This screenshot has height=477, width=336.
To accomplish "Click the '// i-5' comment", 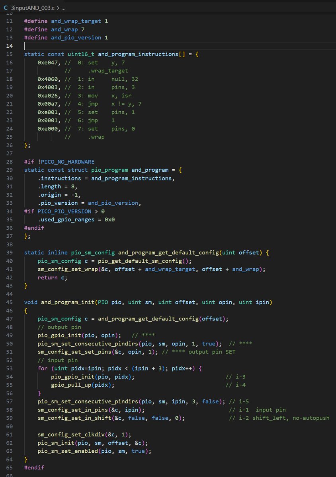I will pos(240,402).
